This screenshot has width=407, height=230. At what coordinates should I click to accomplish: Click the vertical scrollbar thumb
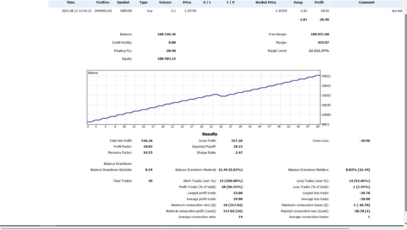point(405,113)
